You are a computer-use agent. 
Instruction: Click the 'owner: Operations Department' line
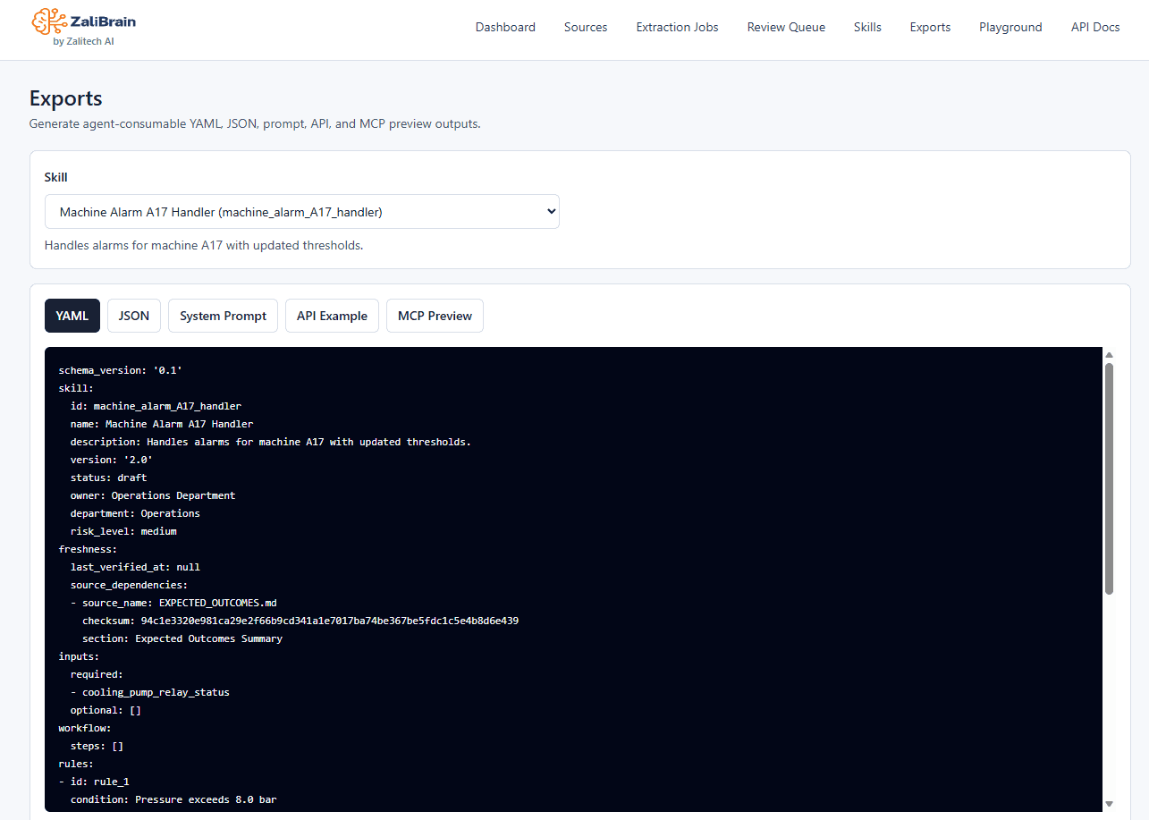pos(153,495)
